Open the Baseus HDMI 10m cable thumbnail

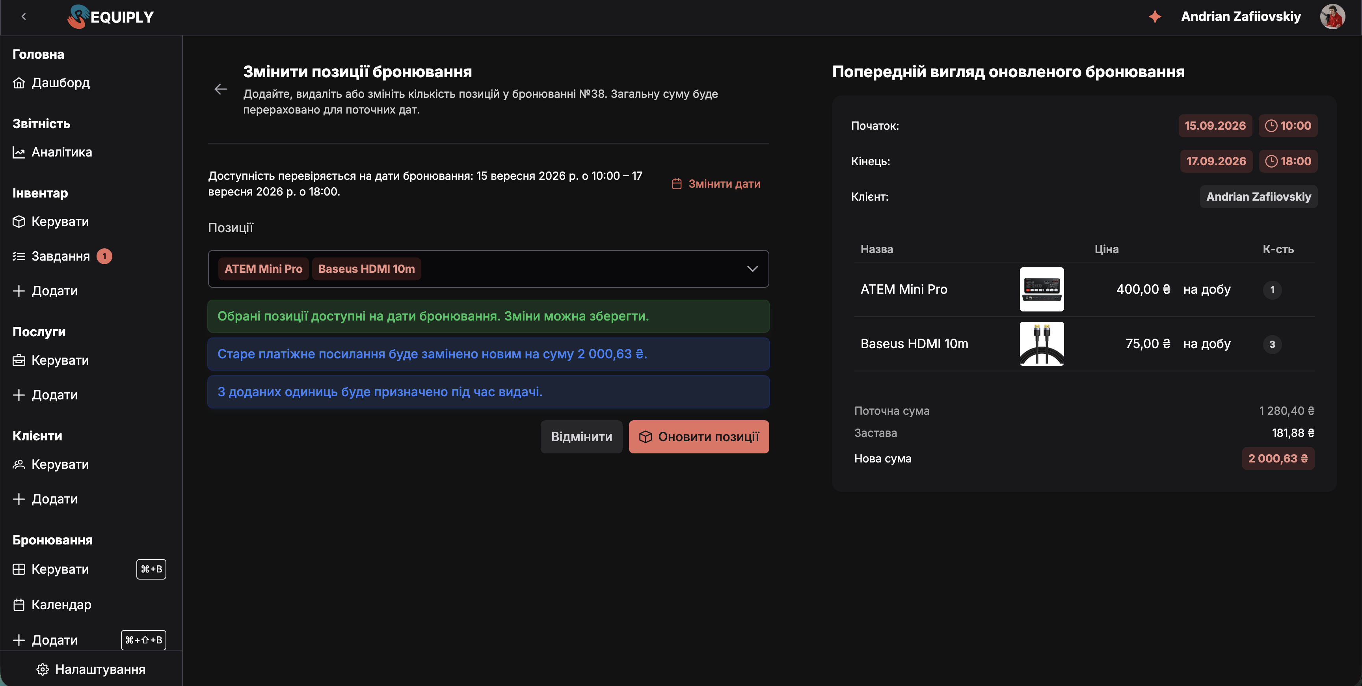1042,344
